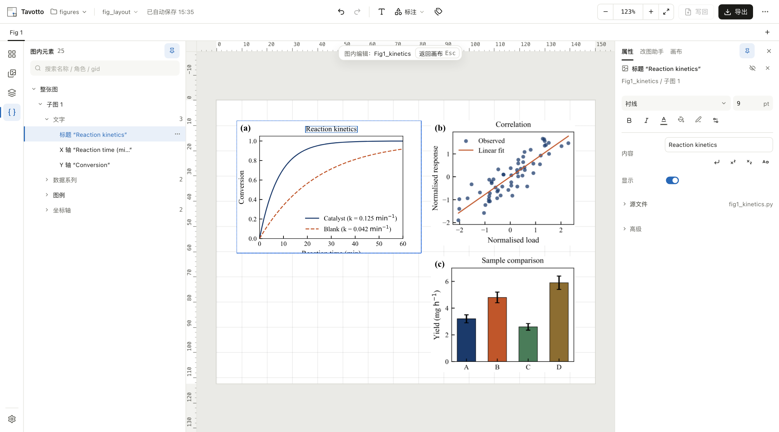Open the tag label icon in toolbar
Screen dimensions: 779x432
coord(438,12)
